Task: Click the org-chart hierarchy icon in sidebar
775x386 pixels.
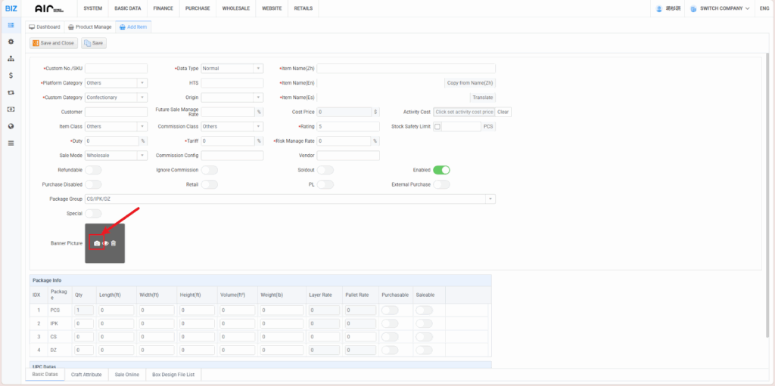Action: pos(11,59)
